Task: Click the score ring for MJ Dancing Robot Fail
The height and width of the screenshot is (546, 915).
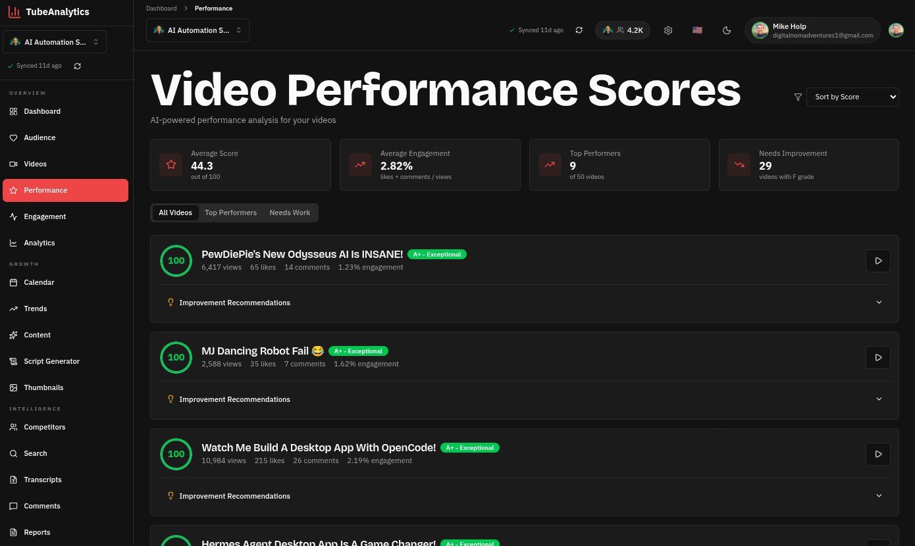Action: click(x=176, y=357)
